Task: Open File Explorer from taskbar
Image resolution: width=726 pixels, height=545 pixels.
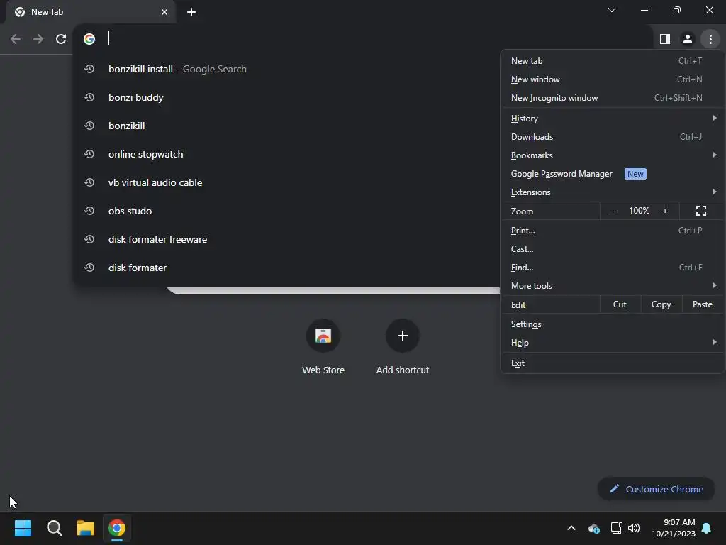Action: pyautogui.click(x=86, y=528)
